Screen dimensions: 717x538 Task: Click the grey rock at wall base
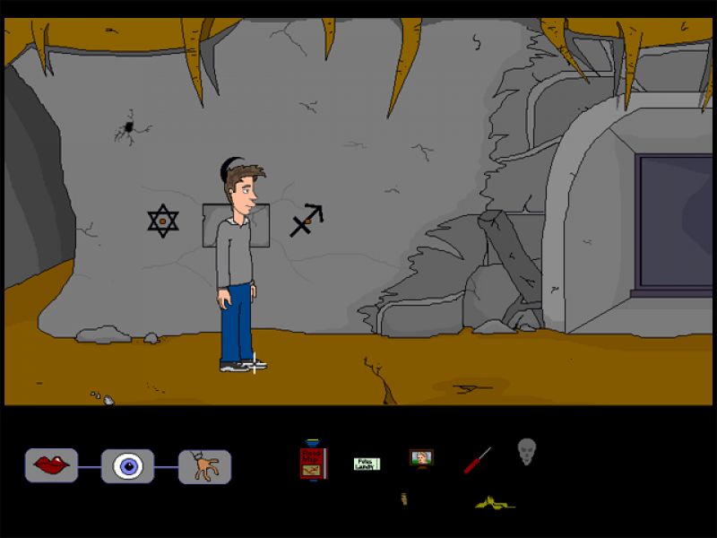click(x=104, y=334)
